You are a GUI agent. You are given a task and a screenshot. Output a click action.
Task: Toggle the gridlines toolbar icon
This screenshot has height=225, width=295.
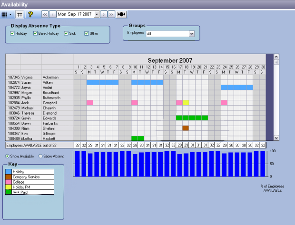(x=20, y=14)
